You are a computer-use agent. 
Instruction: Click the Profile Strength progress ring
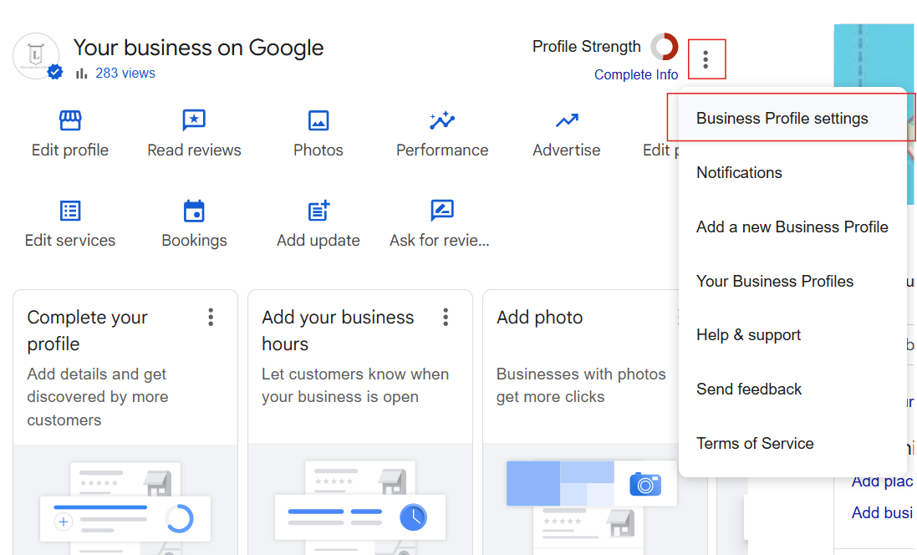(665, 47)
